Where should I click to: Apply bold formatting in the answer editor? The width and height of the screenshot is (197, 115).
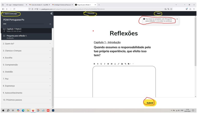click(94, 64)
